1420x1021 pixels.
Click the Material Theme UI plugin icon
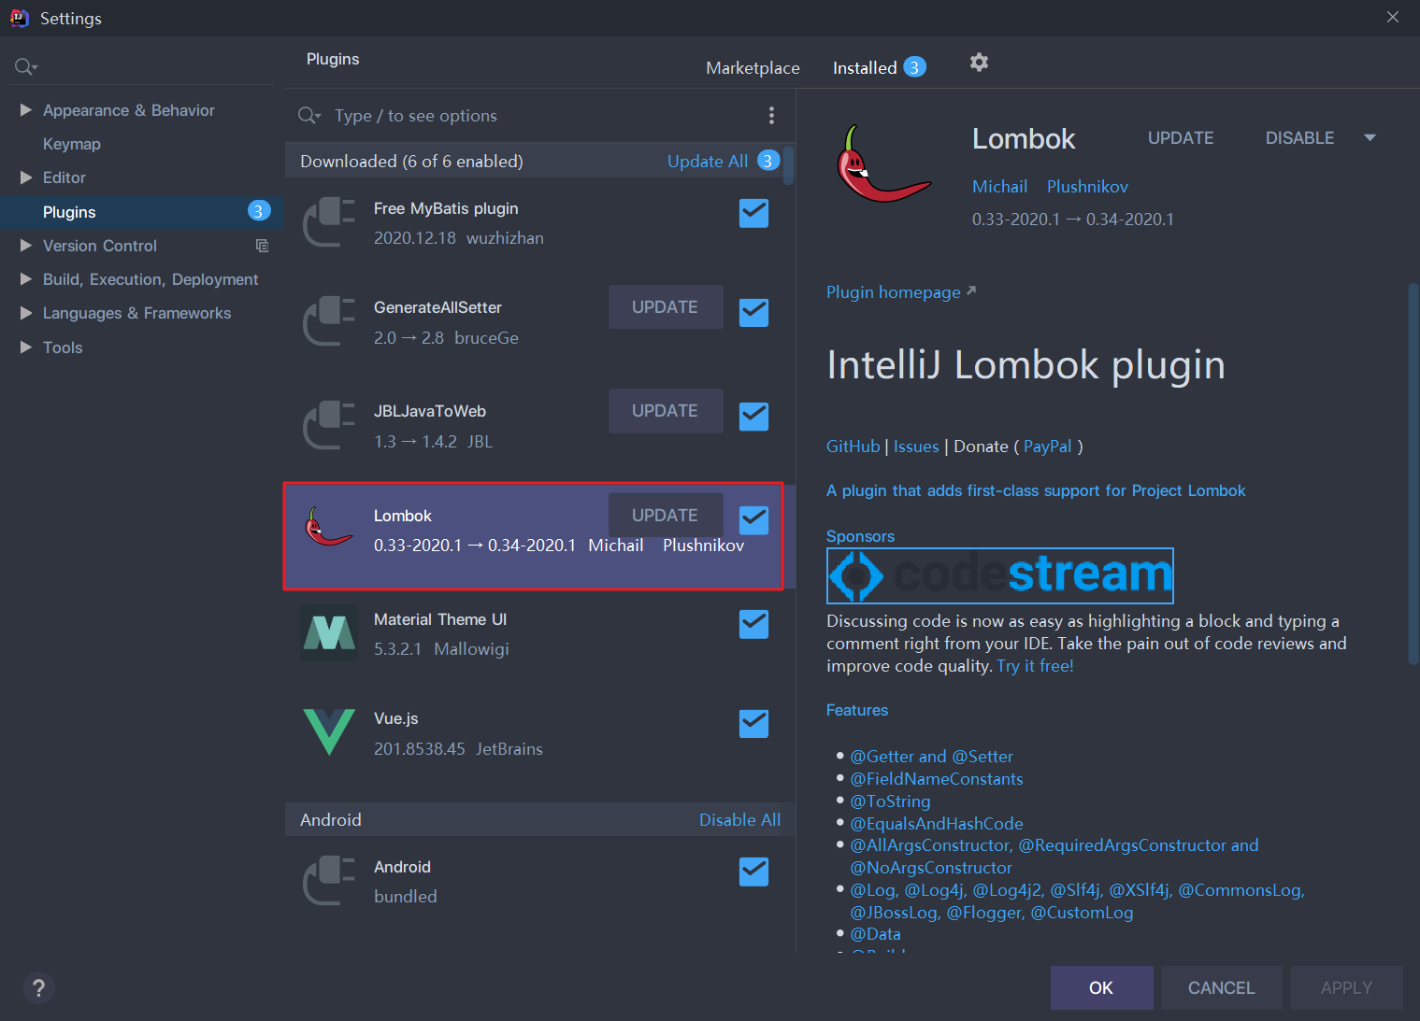click(x=329, y=632)
